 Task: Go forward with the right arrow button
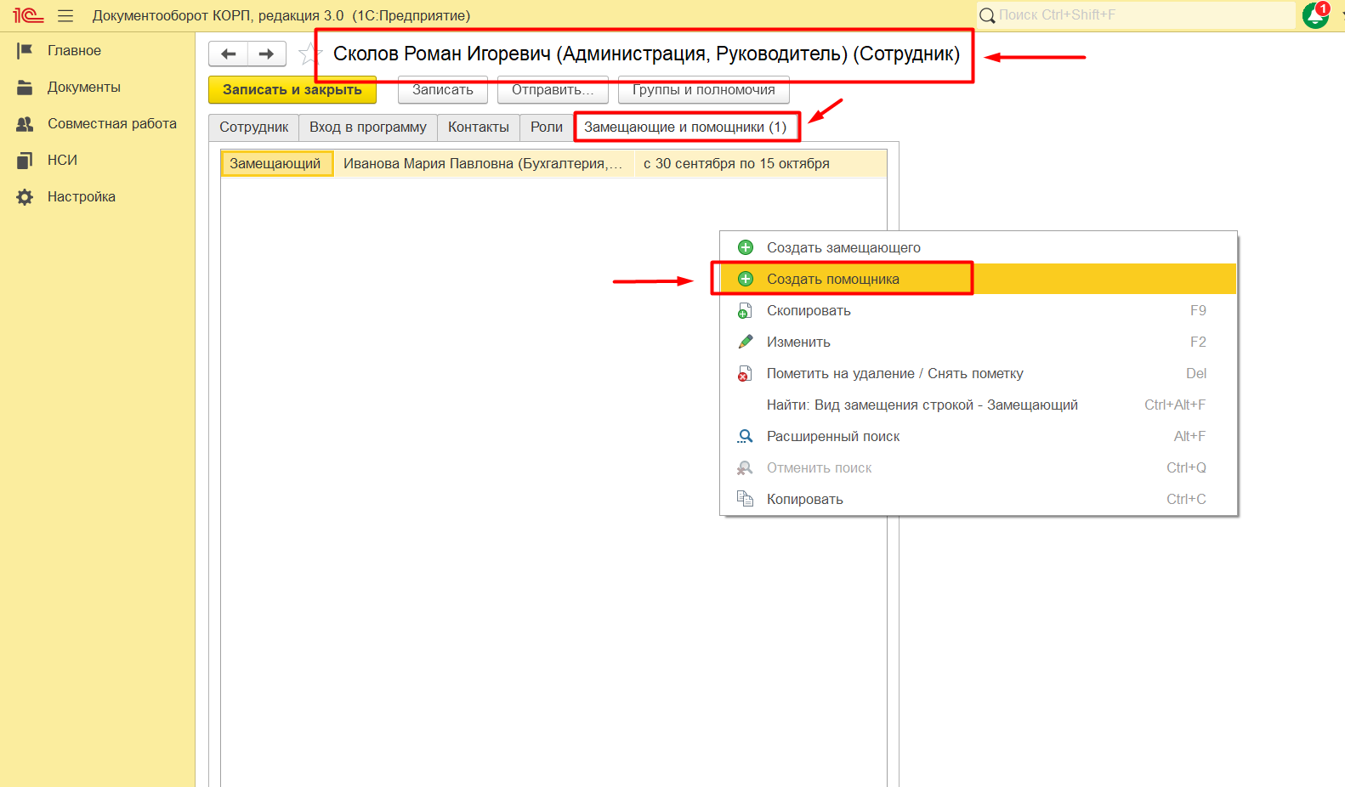point(266,54)
